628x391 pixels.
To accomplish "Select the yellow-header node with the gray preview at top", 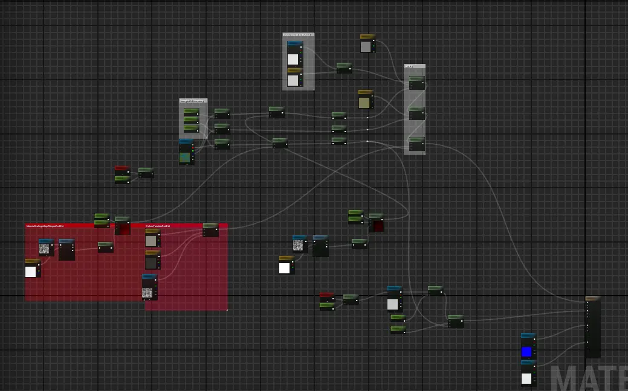I will click(x=367, y=43).
